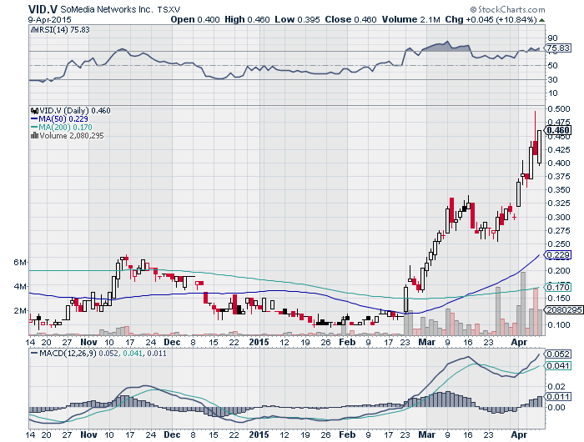Click the Dec label on price chart axis
Image resolution: width=584 pixels, height=442 pixels.
[172, 342]
